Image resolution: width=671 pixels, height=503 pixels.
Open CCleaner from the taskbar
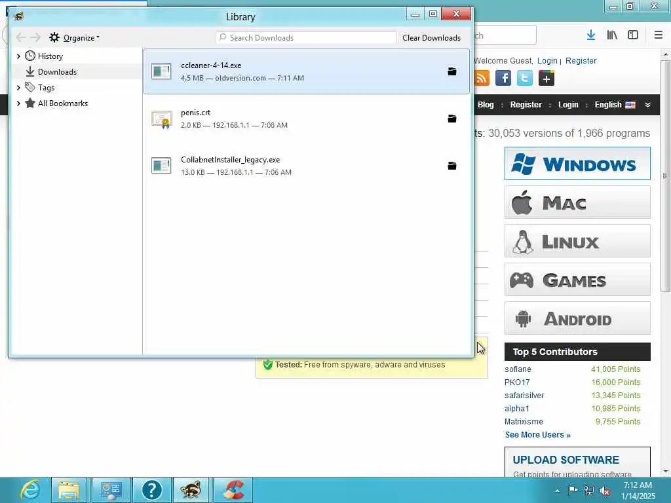coord(233,490)
